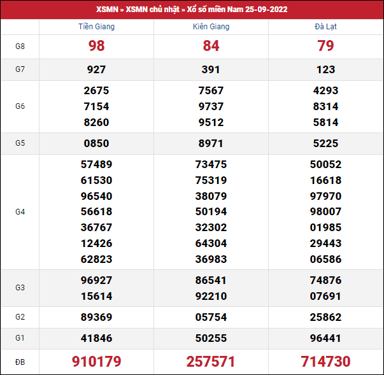The height and width of the screenshot is (375, 384).
Task: Click the ĐB row label
Action: click(20, 362)
